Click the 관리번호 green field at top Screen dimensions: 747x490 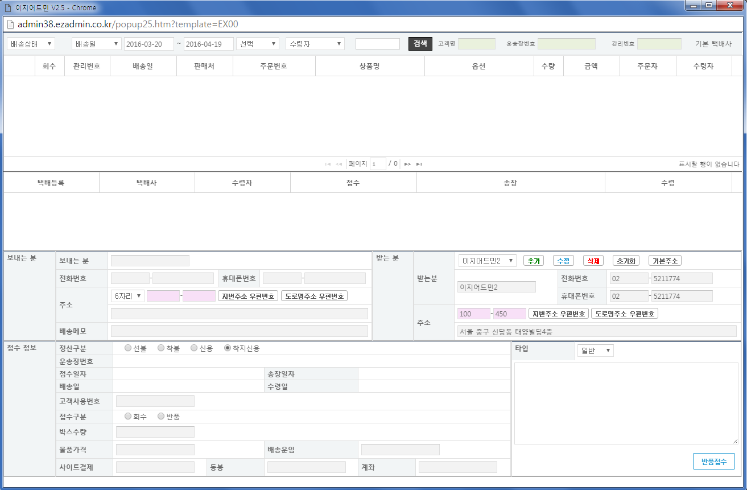(x=659, y=44)
